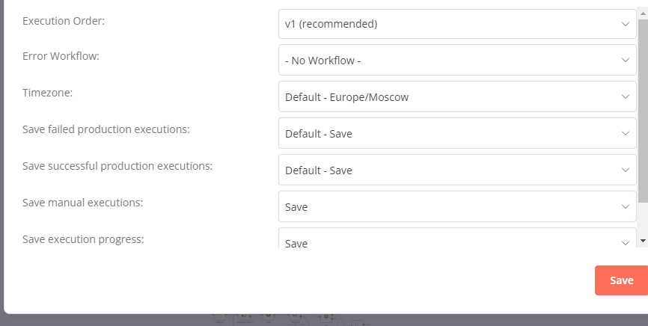Click the chevron arrow in Execution Order field

[x=626, y=24]
